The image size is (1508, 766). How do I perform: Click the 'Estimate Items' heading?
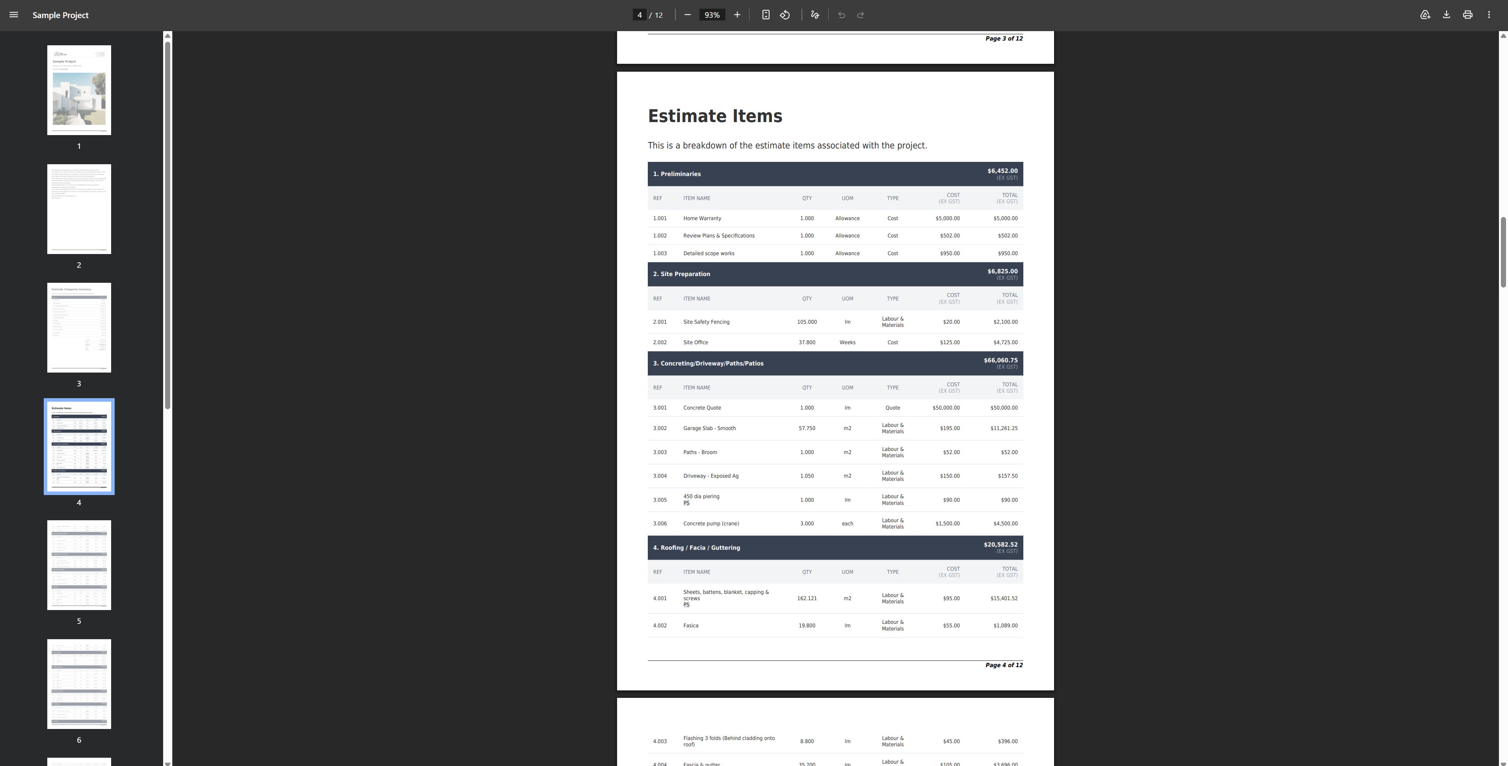pos(715,116)
